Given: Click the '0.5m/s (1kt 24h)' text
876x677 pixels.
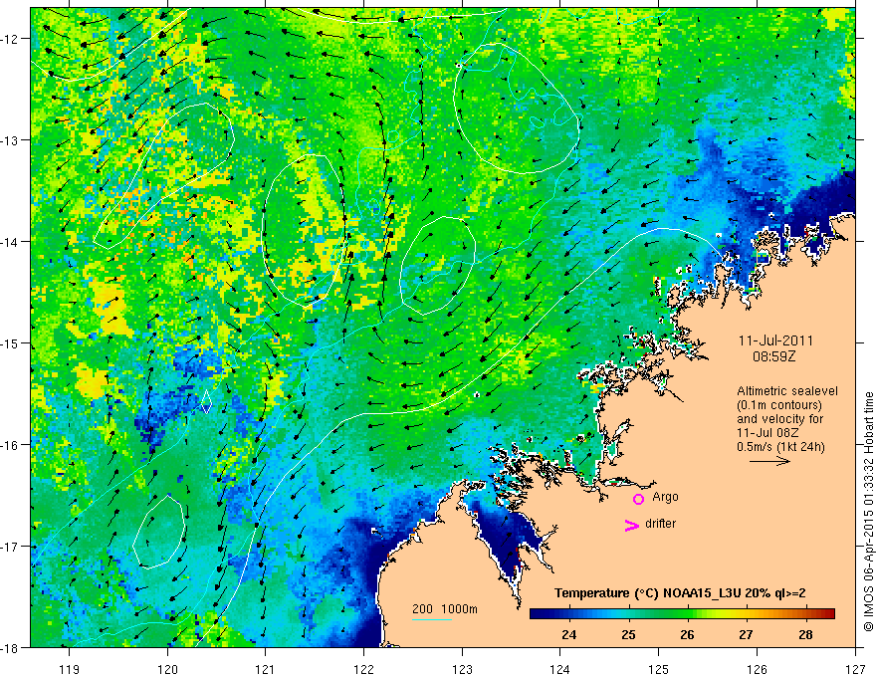Looking at the screenshot, I should (780, 446).
